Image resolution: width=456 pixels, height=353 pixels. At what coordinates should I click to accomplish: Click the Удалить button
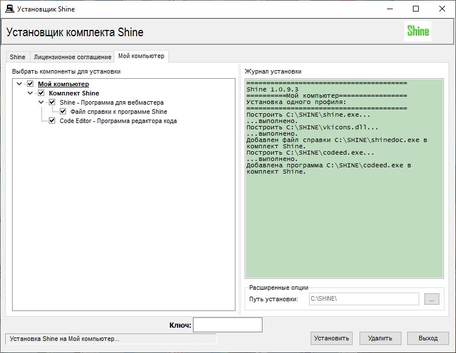(380, 338)
